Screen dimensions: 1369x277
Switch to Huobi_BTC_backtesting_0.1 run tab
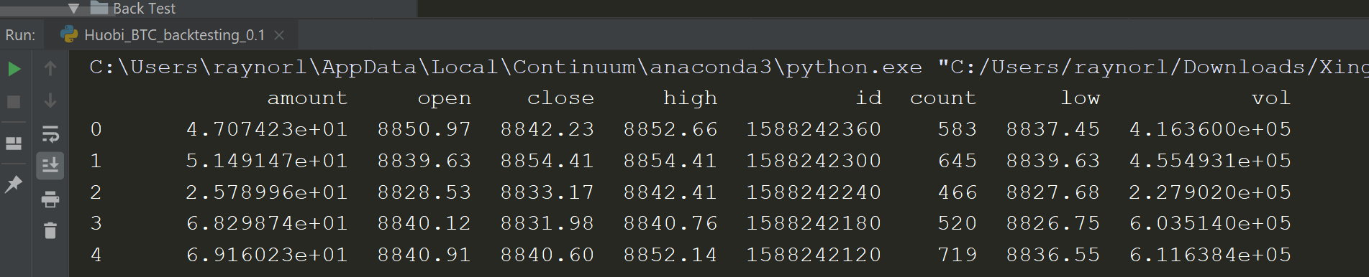[x=175, y=34]
